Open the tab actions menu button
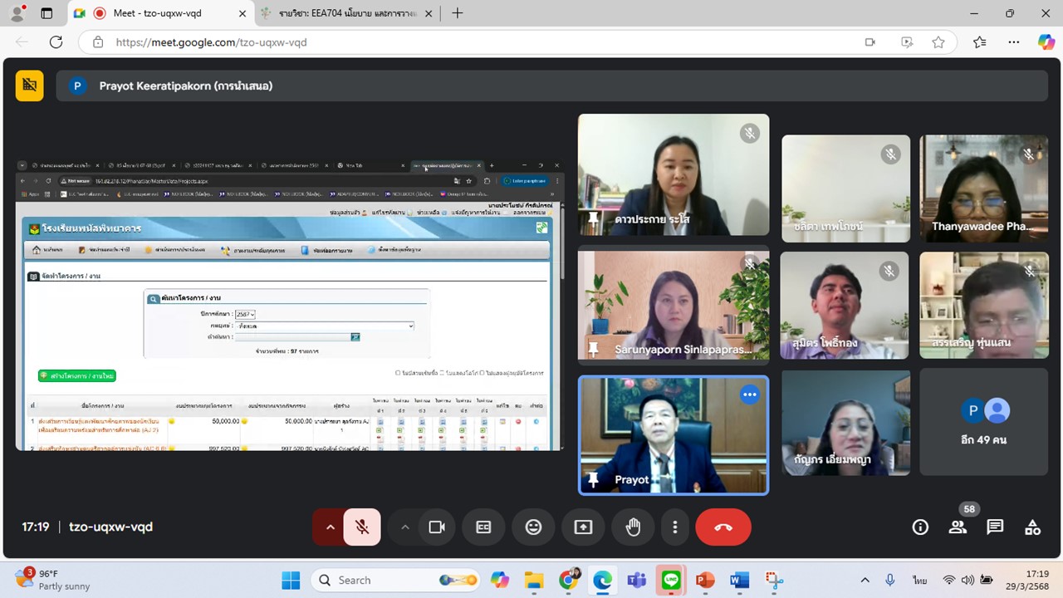Viewport: 1063px width, 598px height. 47,13
